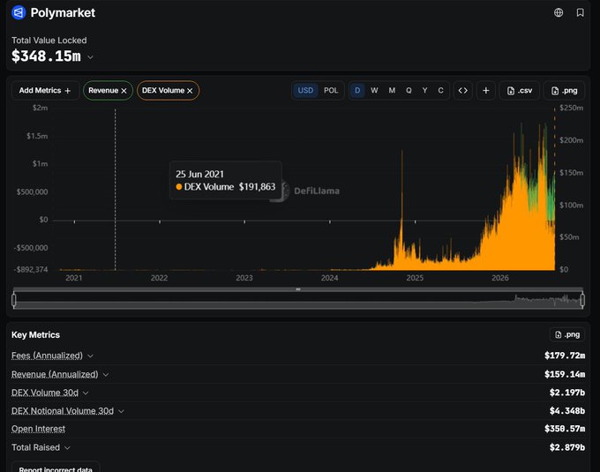Screen dimensions: 600x472
Task: Click the $250m right axis label
Action: point(571,109)
